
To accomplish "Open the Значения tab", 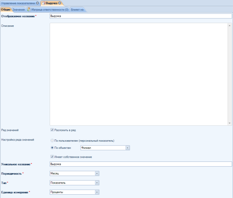I will [19, 9].
